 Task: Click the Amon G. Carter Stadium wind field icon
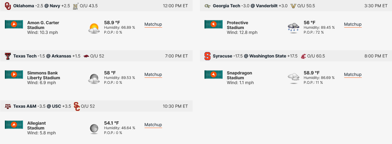[x=14, y=24]
